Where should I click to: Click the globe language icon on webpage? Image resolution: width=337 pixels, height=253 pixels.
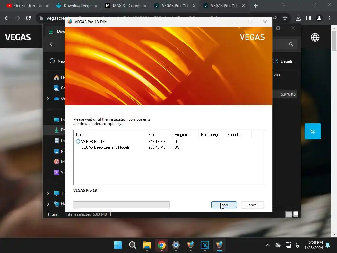pyautogui.click(x=315, y=37)
